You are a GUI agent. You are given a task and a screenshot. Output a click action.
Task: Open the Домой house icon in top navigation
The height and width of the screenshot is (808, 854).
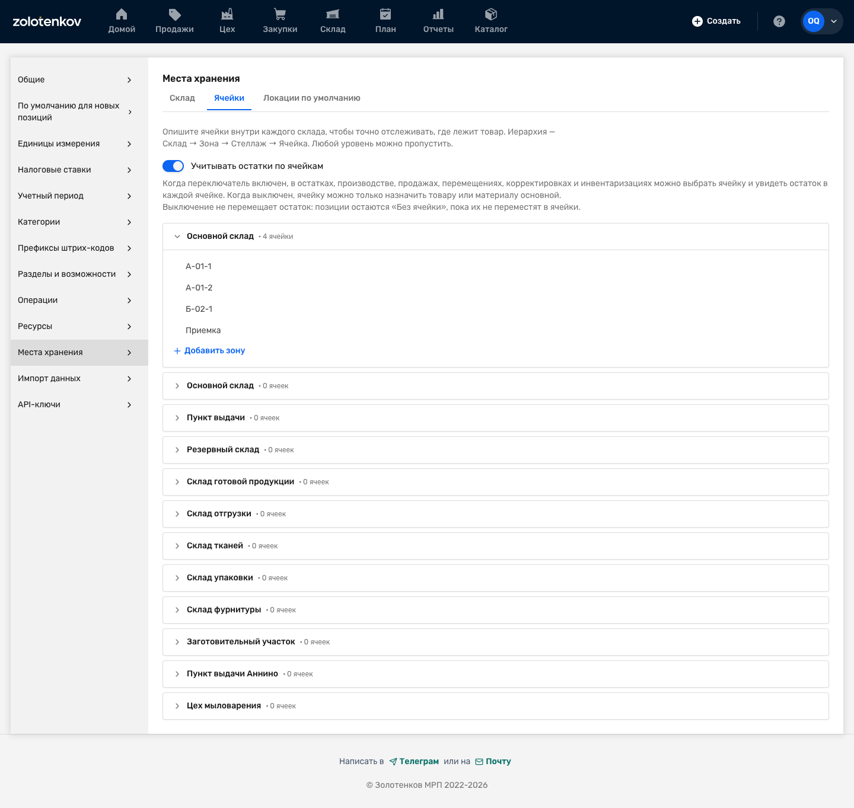[122, 14]
